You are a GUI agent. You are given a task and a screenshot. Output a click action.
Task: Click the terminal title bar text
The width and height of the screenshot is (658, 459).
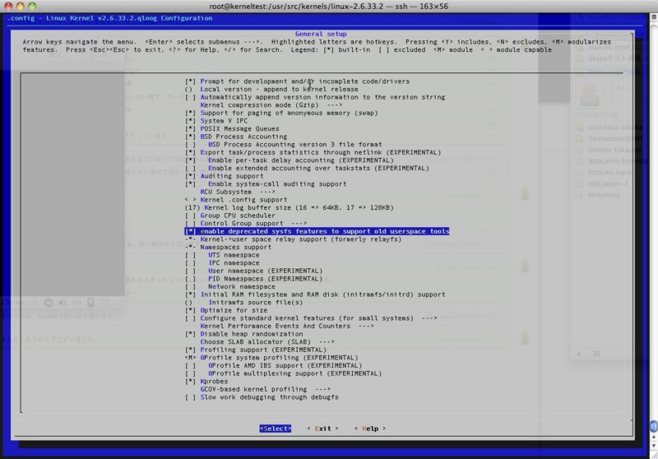pyautogui.click(x=328, y=7)
